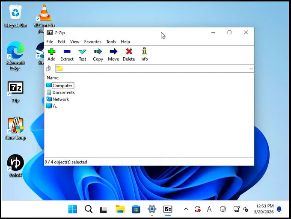The width and height of the screenshot is (291, 219).
Task: Click the Test toolbar icon
Action: pos(83,54)
